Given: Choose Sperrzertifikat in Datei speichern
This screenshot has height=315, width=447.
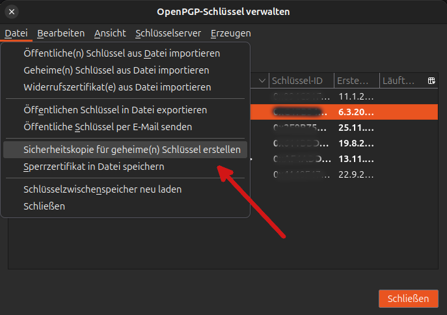Looking at the screenshot, I should (94, 167).
